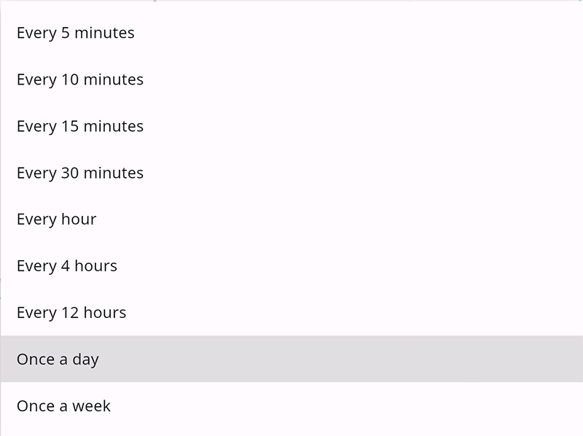Select the "Every 5 minutes" option
This screenshot has width=583, height=436.
point(76,33)
